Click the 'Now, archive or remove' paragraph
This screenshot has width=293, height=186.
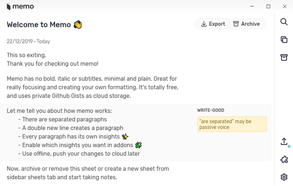[88, 173]
